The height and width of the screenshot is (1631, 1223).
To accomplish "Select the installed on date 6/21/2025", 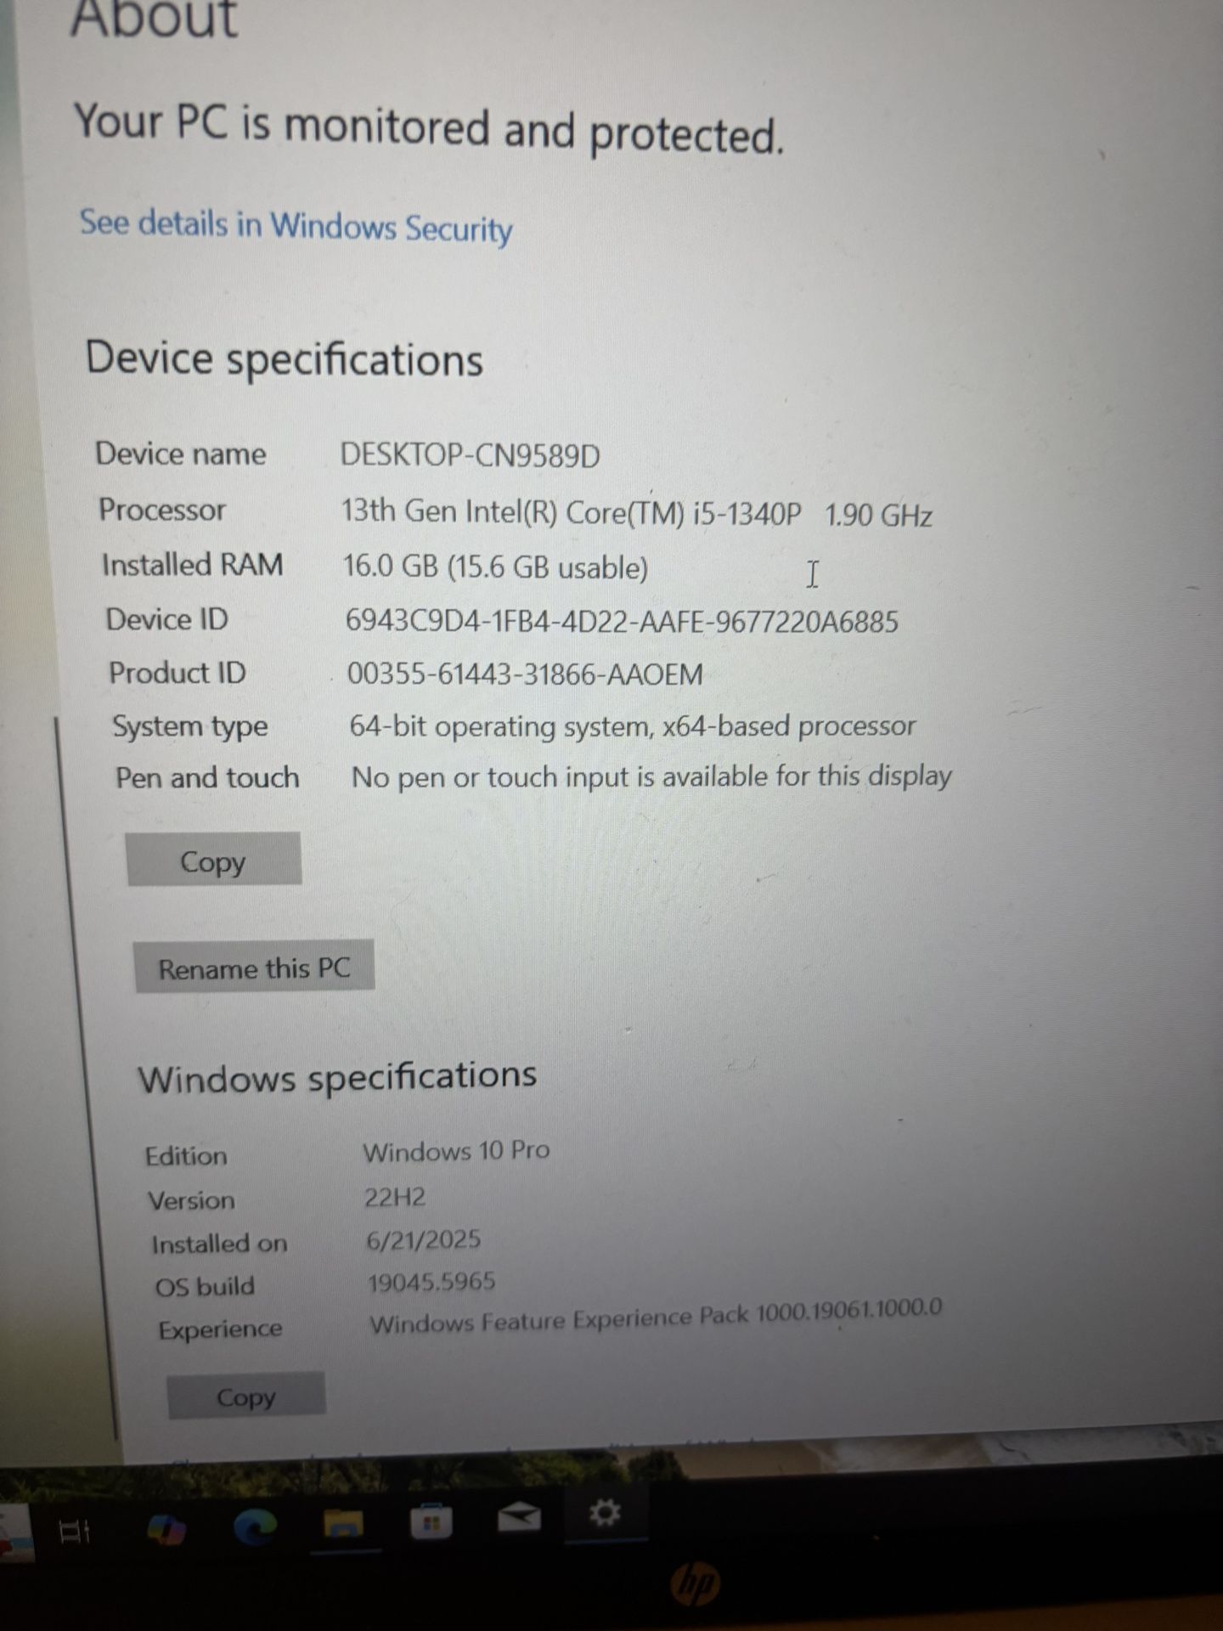I will [x=423, y=1240].
